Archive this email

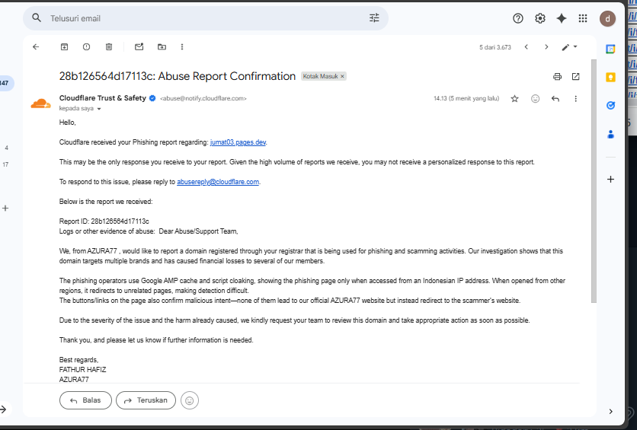pyautogui.click(x=64, y=47)
